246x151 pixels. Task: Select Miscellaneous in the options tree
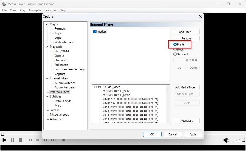(59, 115)
